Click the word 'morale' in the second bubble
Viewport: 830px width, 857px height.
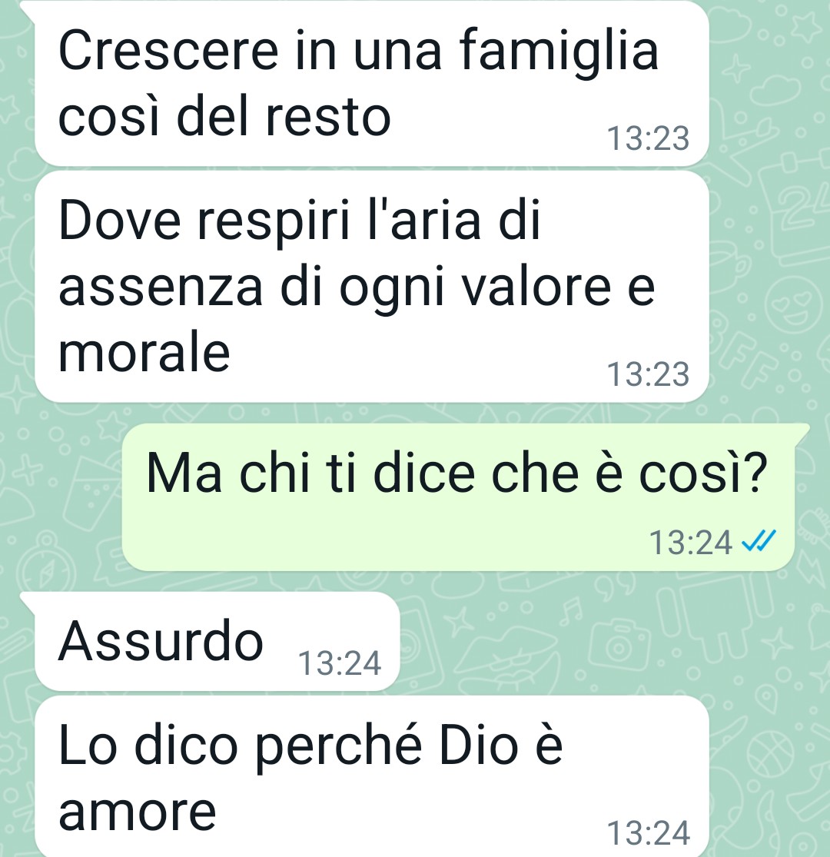pos(144,354)
